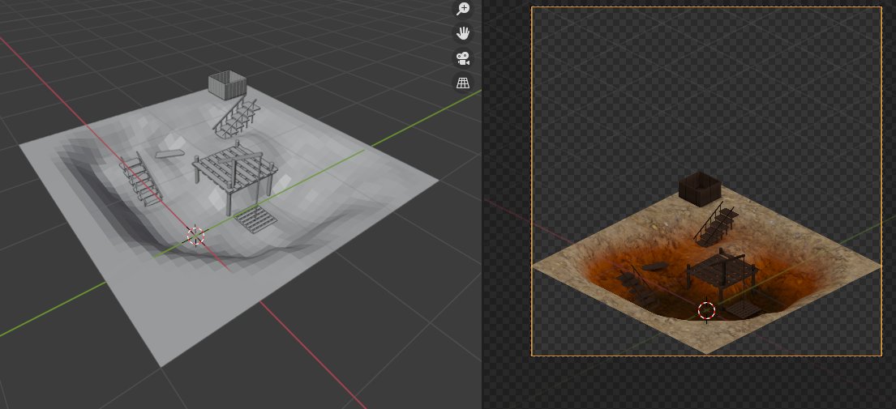This screenshot has width=896, height=409.
Task: Select the wooden platform in the gray viewport
Action: pyautogui.click(x=235, y=170)
